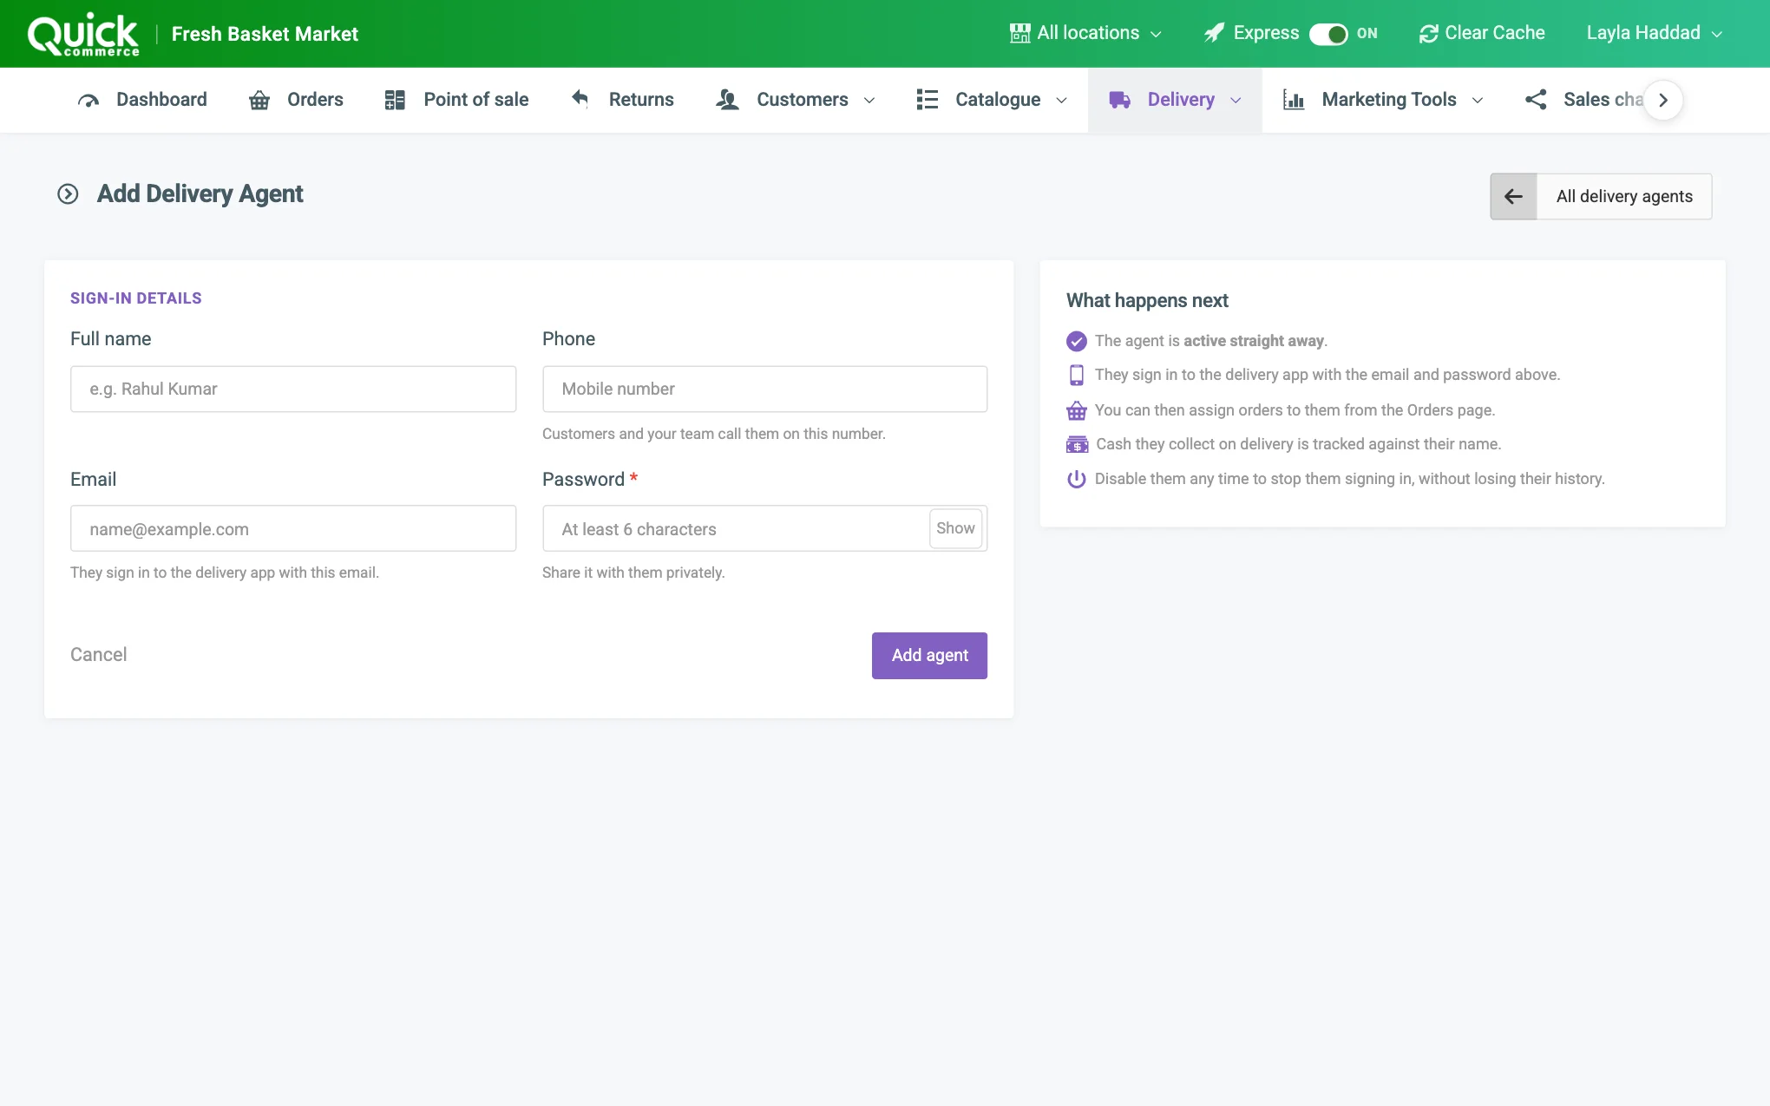Expand the Customers menu chevron

tap(869, 101)
